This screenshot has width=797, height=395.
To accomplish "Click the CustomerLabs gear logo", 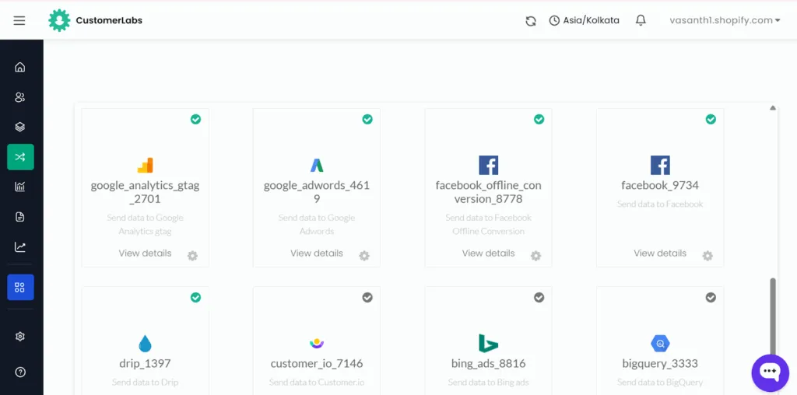I will 59,20.
